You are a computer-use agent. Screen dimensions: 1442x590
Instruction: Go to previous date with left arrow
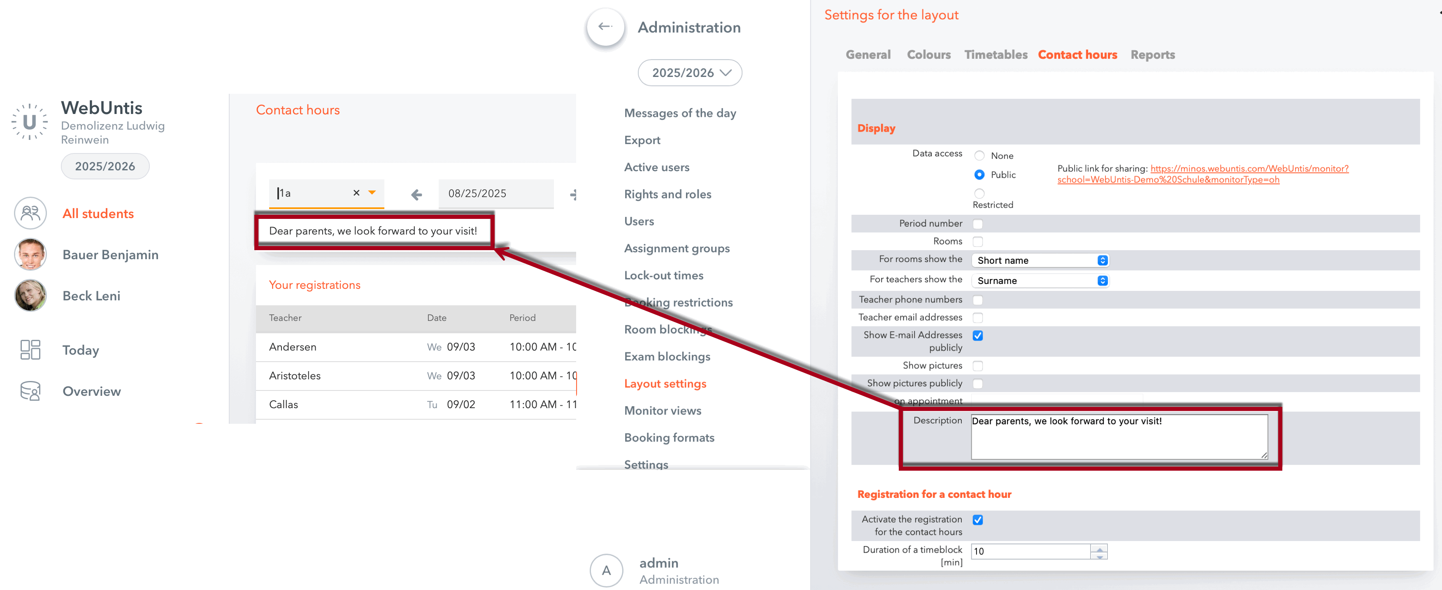pyautogui.click(x=416, y=194)
